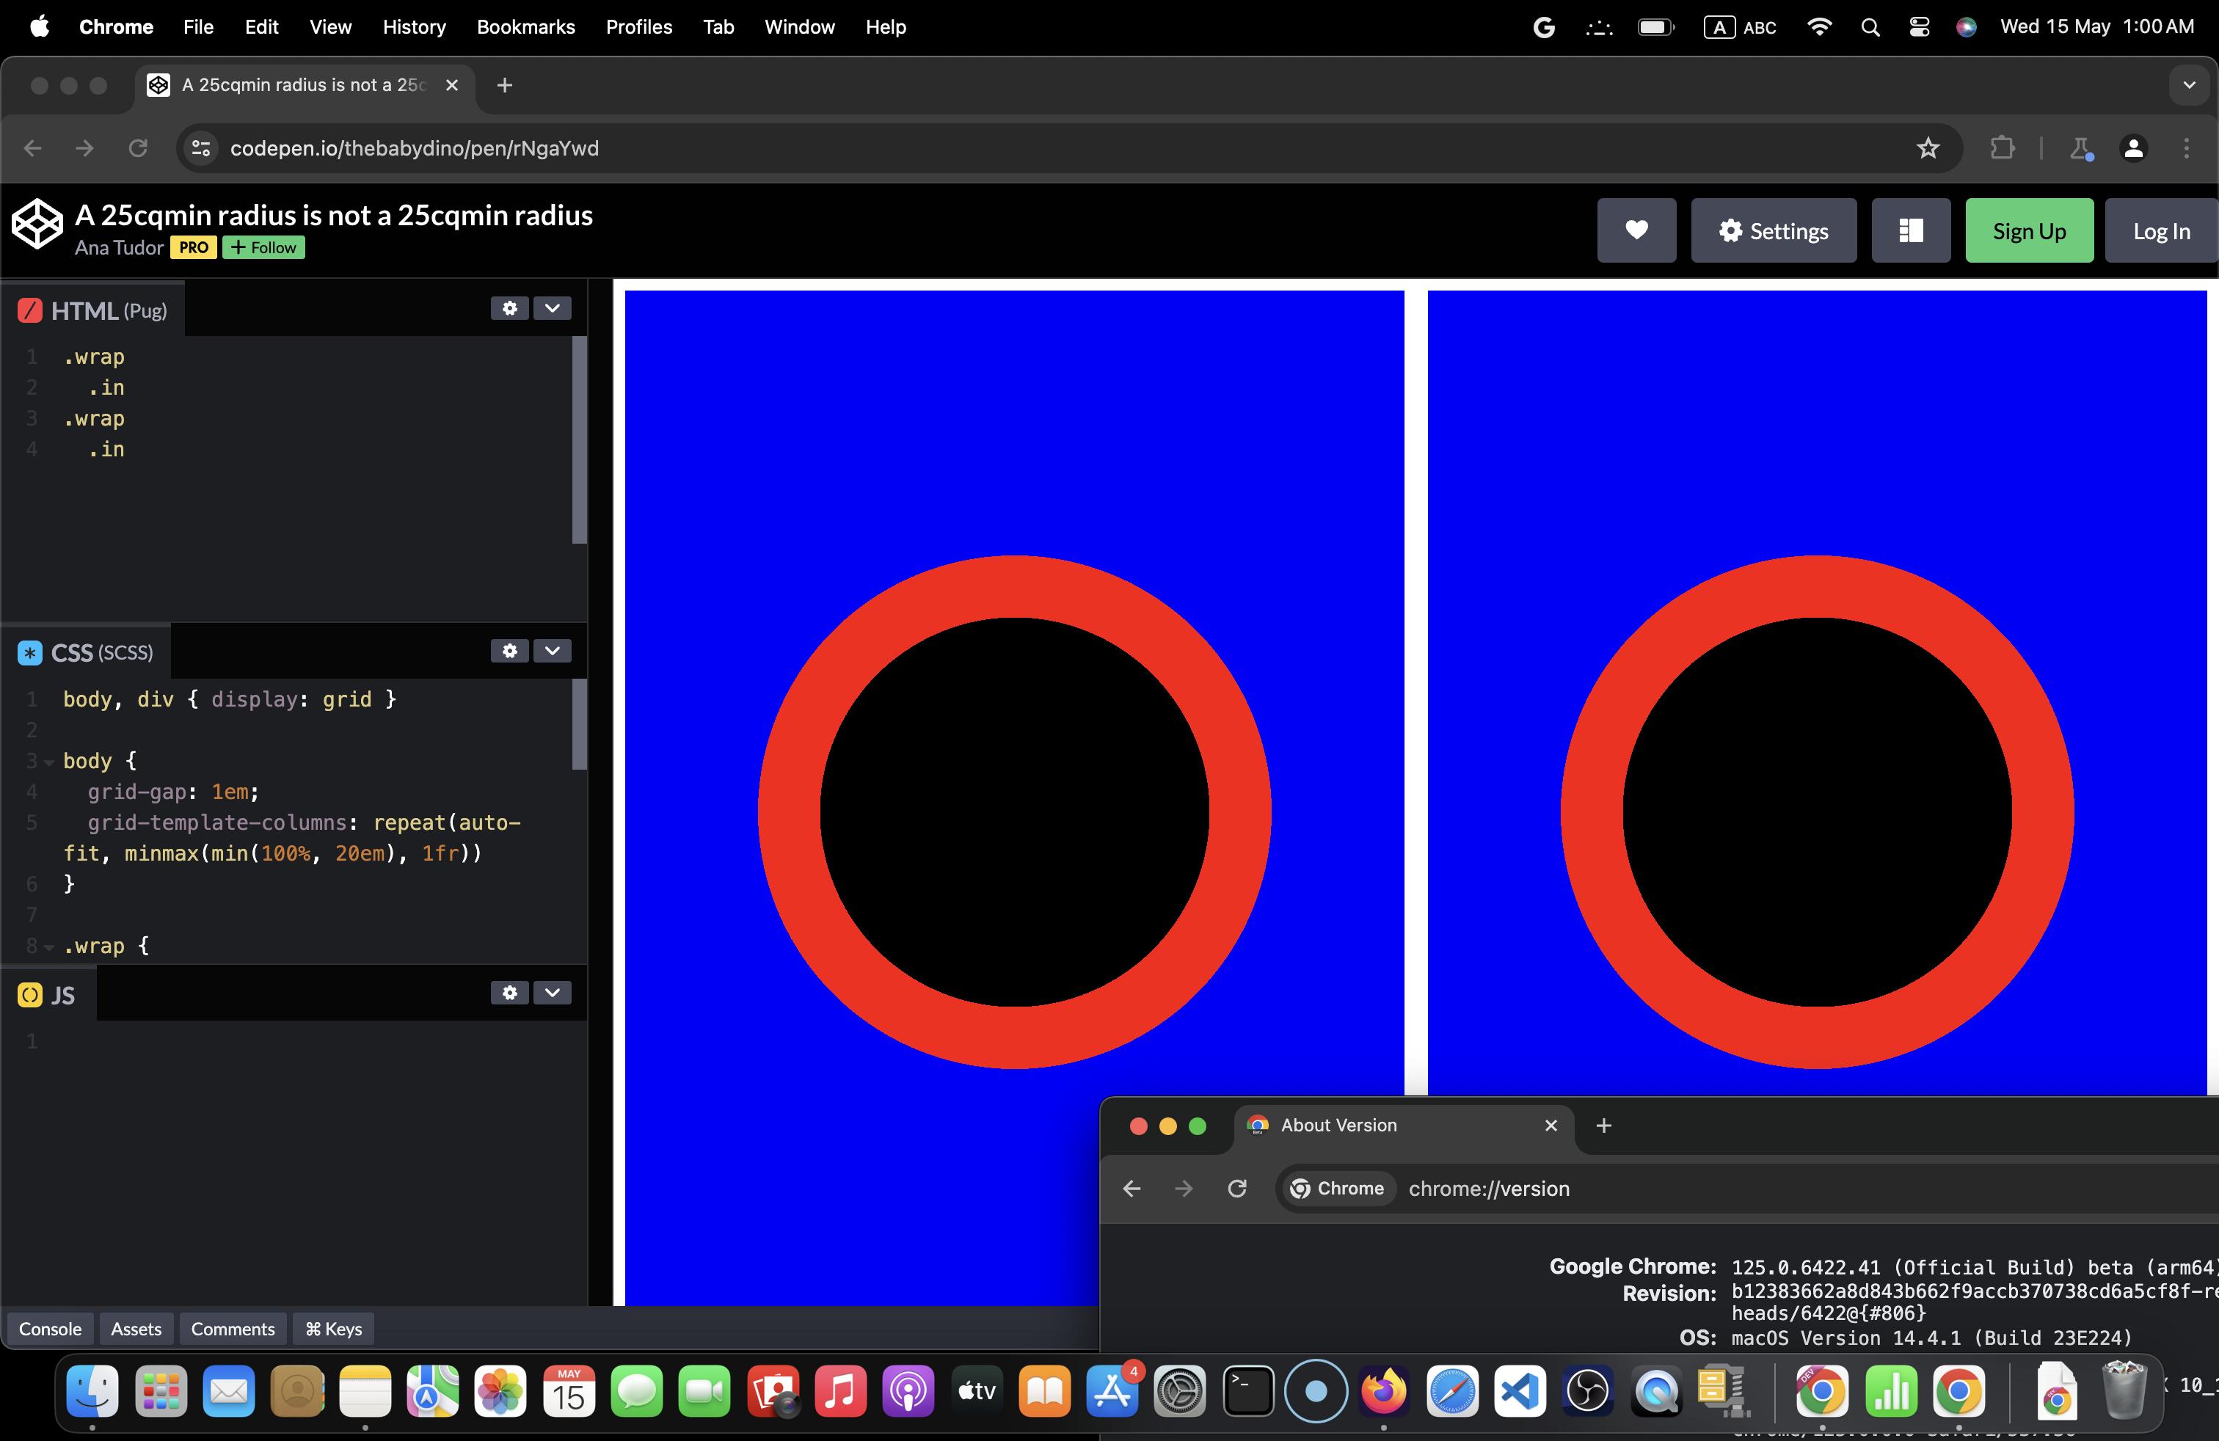
Task: Open the Chrome three-dot menu
Action: tap(2187, 148)
